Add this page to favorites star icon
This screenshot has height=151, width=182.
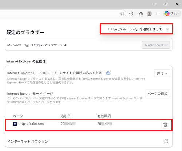[122, 13]
